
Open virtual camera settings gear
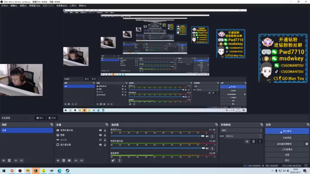tap(307, 144)
